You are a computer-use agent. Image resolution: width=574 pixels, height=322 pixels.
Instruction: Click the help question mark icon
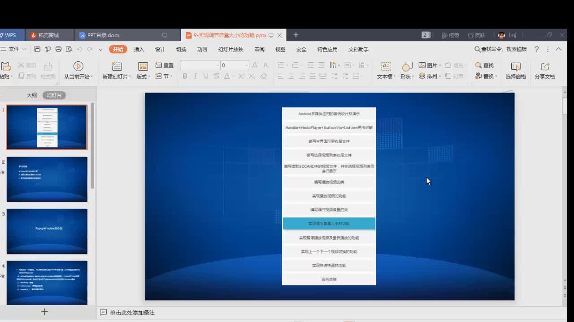pyautogui.click(x=537, y=49)
